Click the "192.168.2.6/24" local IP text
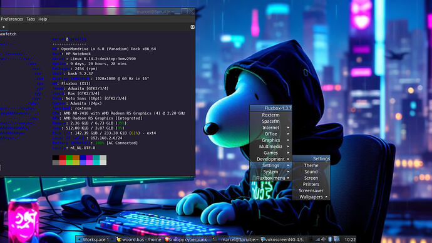This screenshot has width=432, height=243. coord(106,138)
